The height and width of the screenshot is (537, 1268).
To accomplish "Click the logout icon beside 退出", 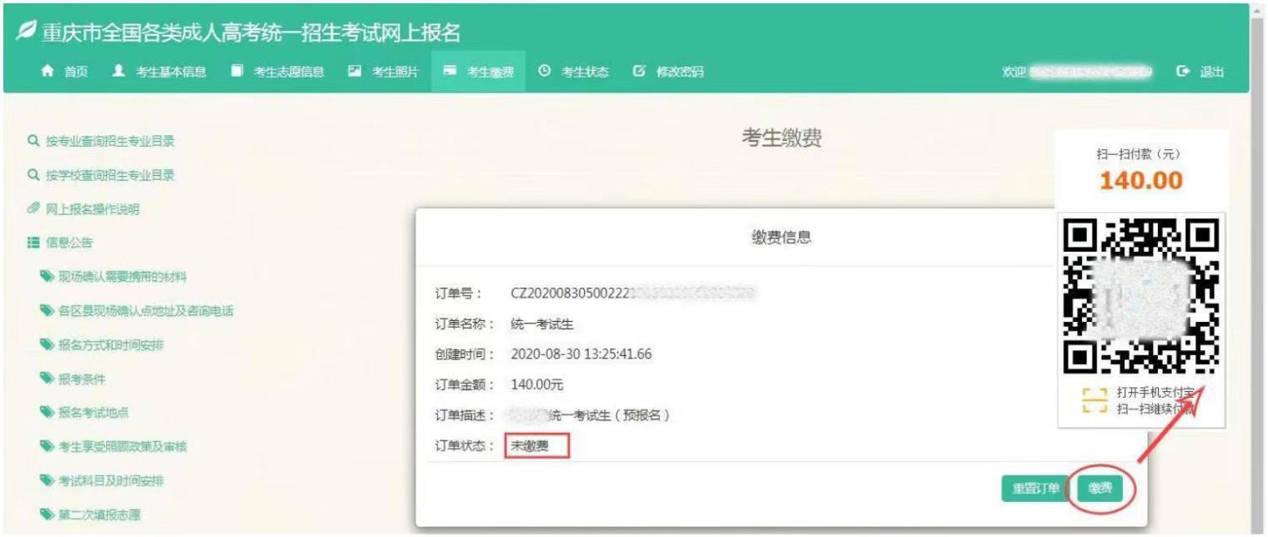I will tap(1182, 72).
